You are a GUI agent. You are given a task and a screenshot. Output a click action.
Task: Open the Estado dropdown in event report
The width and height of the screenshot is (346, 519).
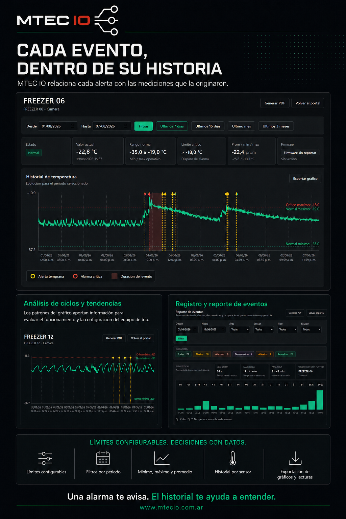pyautogui.click(x=311, y=329)
